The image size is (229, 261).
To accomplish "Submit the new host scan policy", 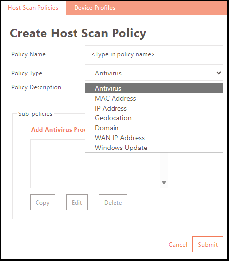I will click(x=208, y=244).
